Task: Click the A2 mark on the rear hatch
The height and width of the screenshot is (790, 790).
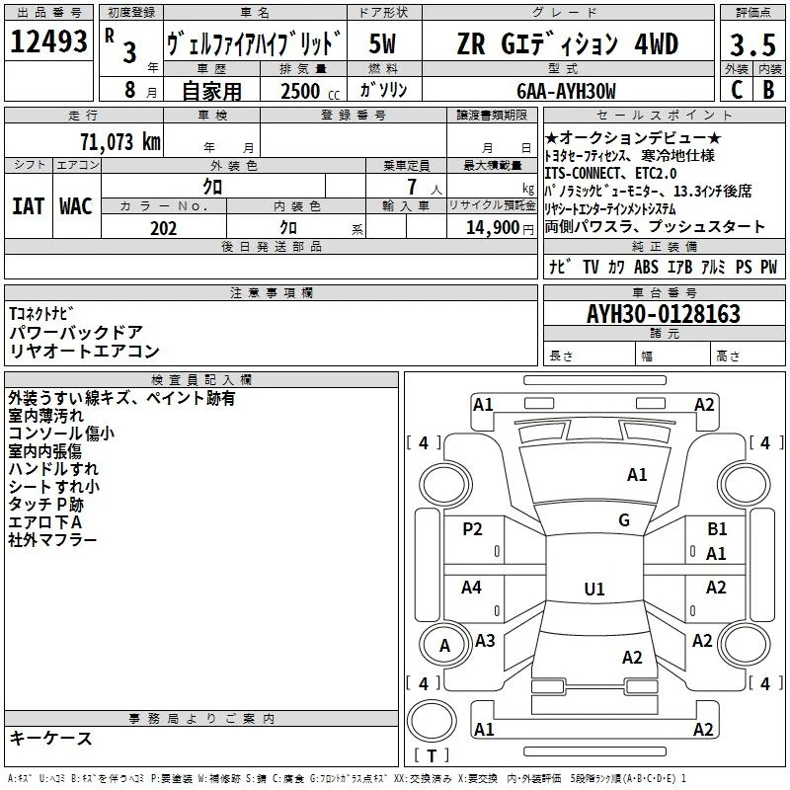Action: pos(632,658)
